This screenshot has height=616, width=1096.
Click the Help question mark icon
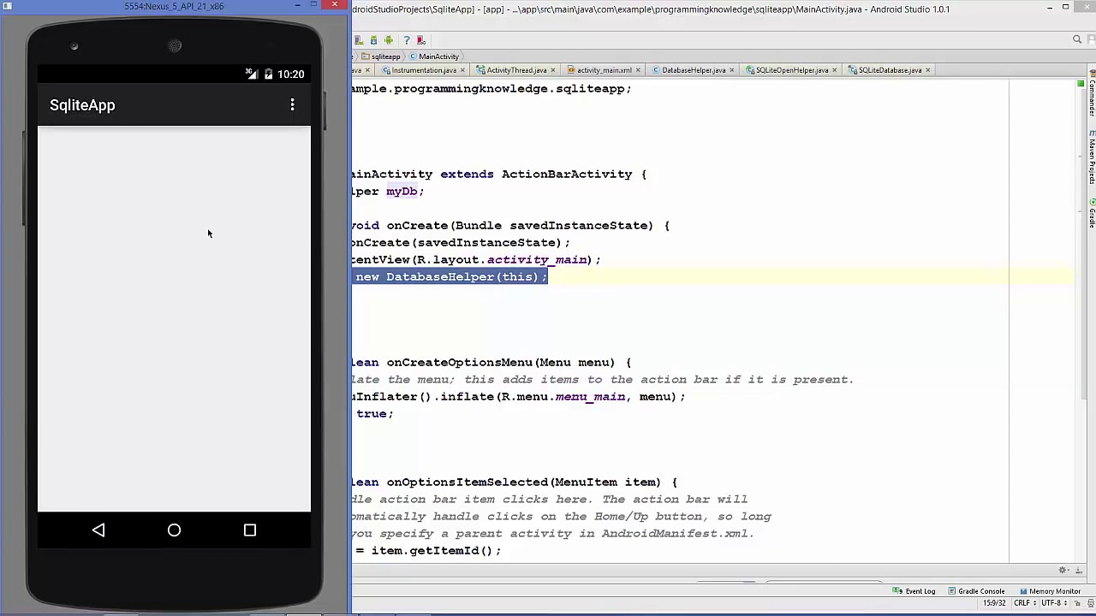[407, 40]
